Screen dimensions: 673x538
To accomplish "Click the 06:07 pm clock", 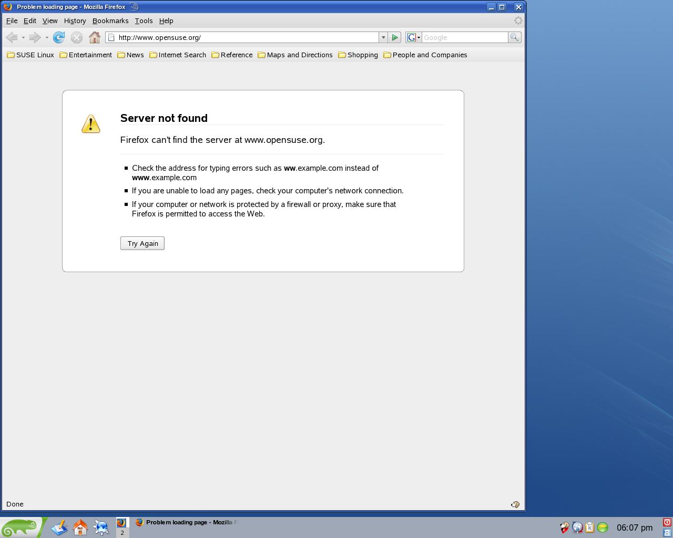I will (x=634, y=527).
